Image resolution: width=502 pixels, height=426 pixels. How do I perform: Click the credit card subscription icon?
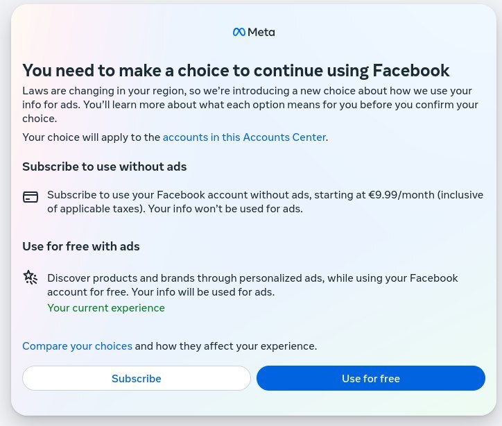[31, 197]
